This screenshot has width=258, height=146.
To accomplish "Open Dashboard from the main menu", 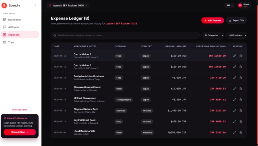I will pyautogui.click(x=20, y=20).
